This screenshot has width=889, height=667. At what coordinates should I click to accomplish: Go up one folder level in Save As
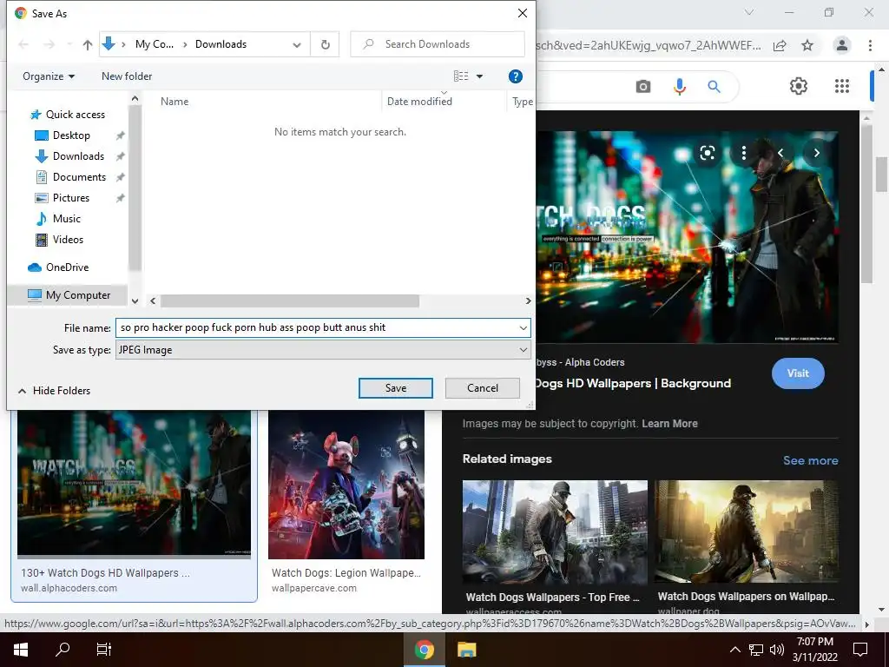click(88, 45)
